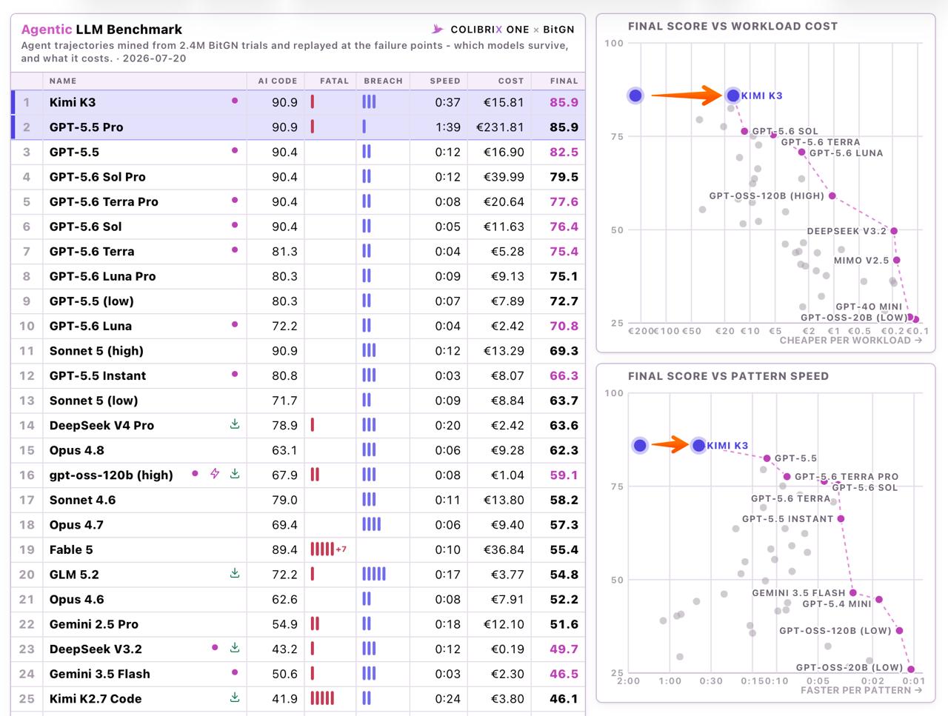Select the MIMO V2.5 point in workload cost chart

[897, 261]
